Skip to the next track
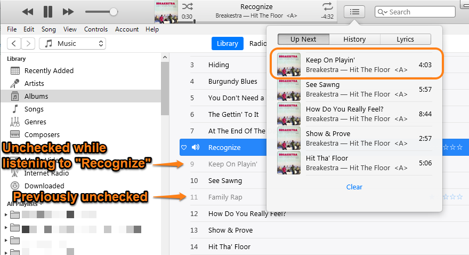 point(68,12)
